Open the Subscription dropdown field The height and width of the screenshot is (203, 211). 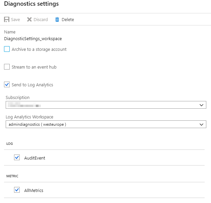[100, 105]
